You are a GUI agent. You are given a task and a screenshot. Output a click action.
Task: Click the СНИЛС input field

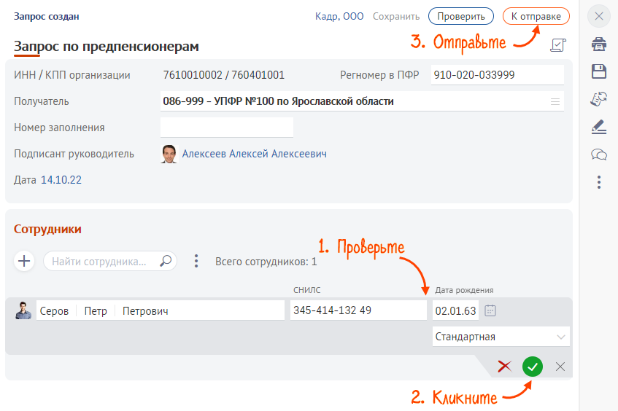[x=358, y=310]
